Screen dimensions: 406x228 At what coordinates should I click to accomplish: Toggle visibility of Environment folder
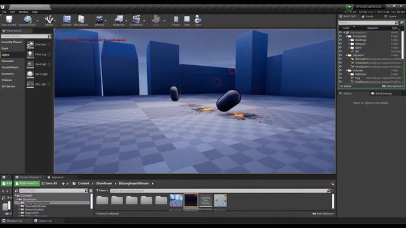pos(340,37)
